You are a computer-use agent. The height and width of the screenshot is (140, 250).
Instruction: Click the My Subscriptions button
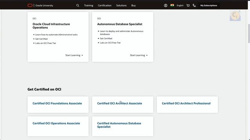tap(209, 5)
